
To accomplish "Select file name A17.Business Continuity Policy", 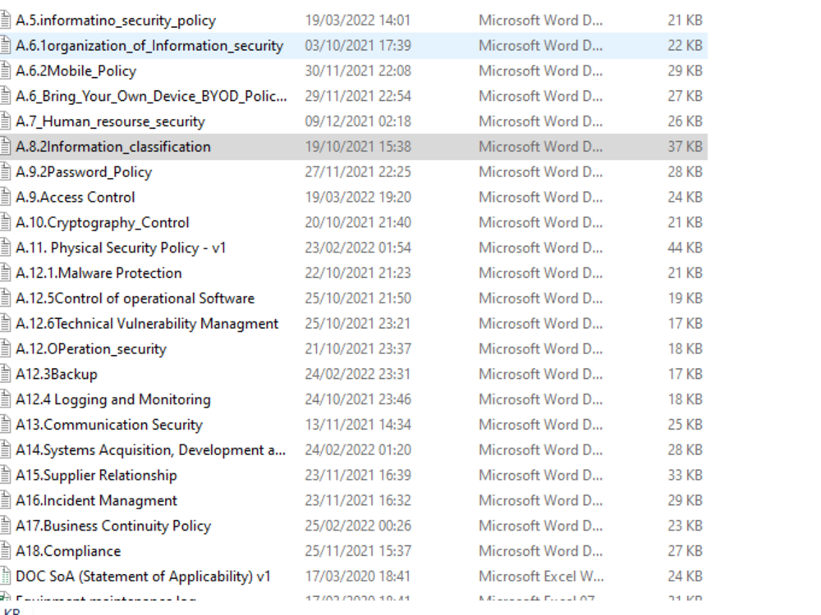I will [x=113, y=526].
